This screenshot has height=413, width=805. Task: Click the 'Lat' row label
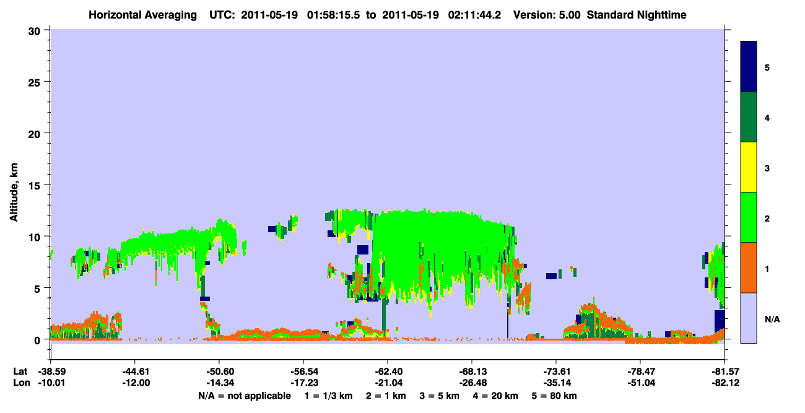tap(20, 372)
